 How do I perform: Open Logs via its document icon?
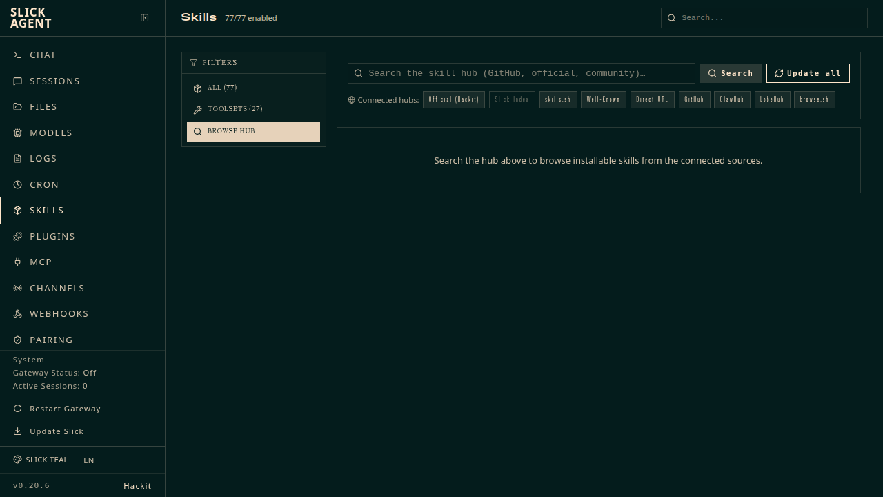click(x=17, y=159)
